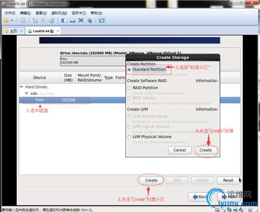Click Cancel in Create Storage dialog
The image size is (260, 212).
click(x=180, y=150)
